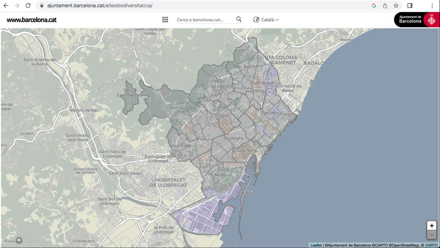This screenshot has height=248, width=440.
Task: Click the browser back arrow
Action: (x=6, y=6)
